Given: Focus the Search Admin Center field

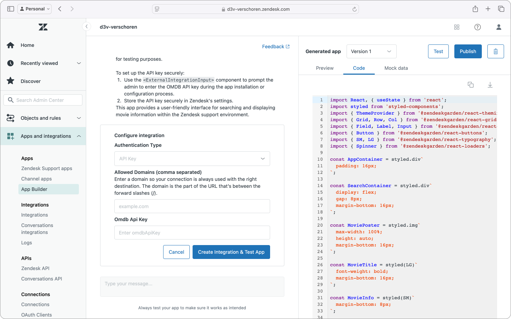Looking at the screenshot, I should [43, 100].
